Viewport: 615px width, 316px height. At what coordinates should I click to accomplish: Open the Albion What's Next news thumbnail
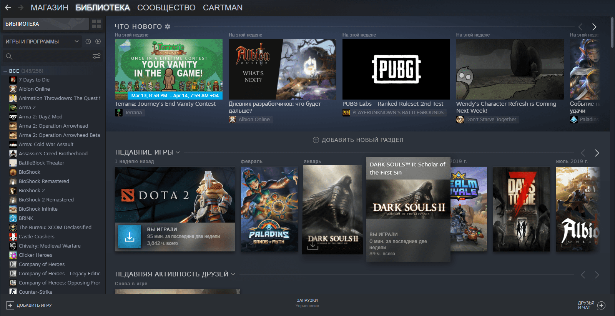click(x=283, y=69)
